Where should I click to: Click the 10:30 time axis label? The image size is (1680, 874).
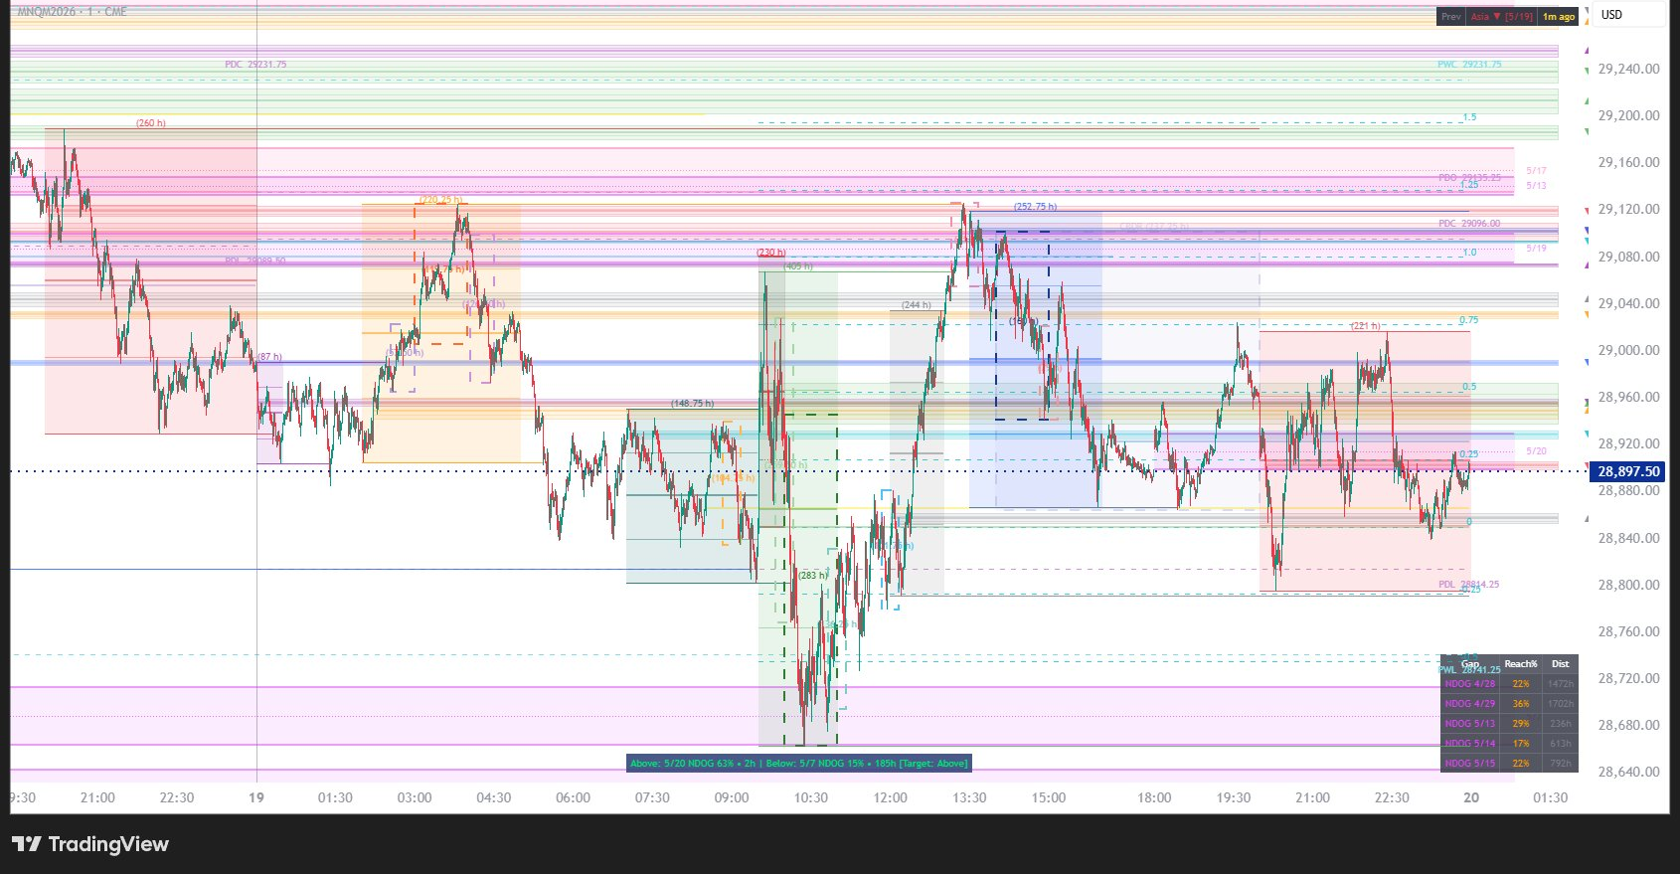tap(811, 797)
